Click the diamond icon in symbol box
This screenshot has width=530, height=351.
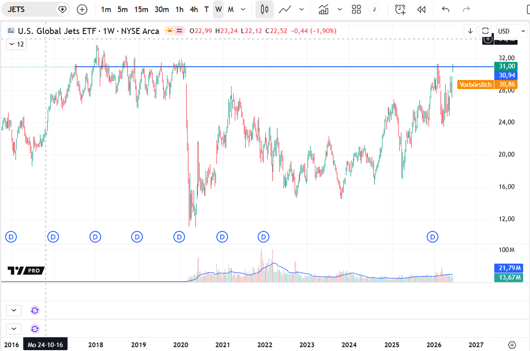click(x=62, y=9)
